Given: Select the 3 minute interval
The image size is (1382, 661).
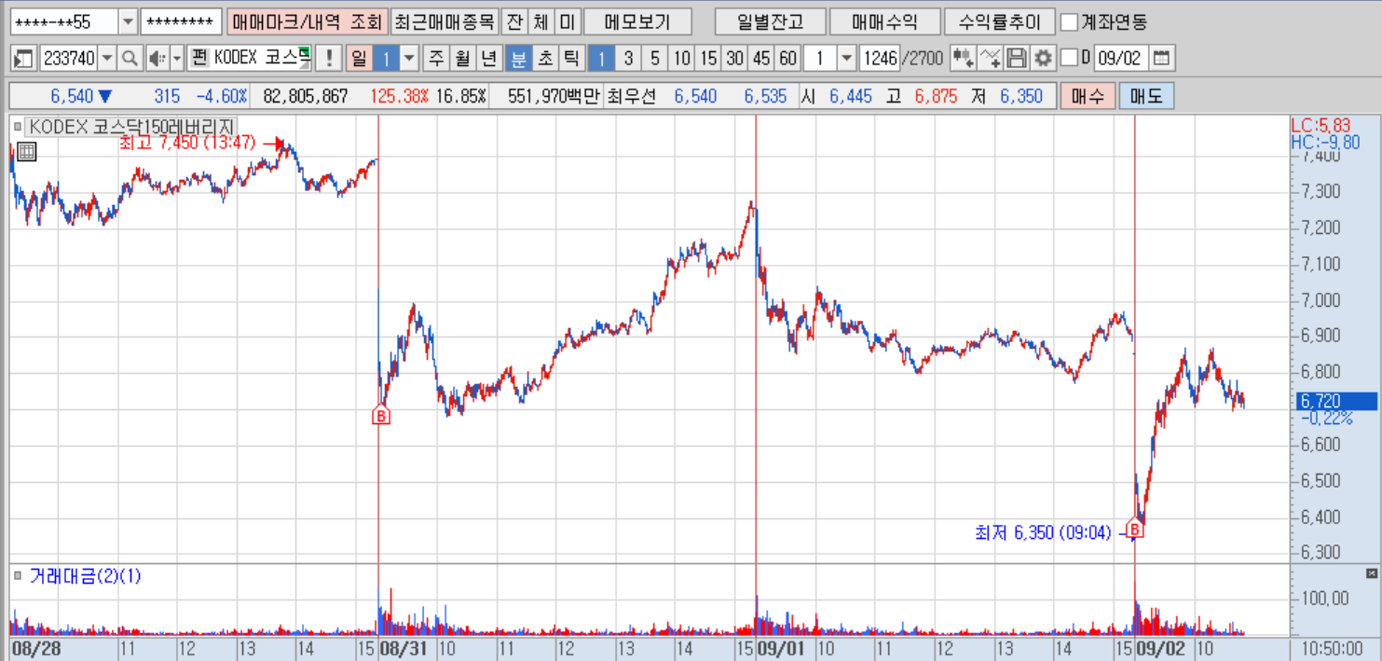Looking at the screenshot, I should (628, 59).
